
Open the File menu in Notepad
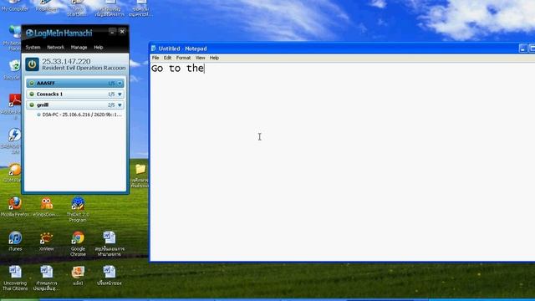pyautogui.click(x=155, y=58)
